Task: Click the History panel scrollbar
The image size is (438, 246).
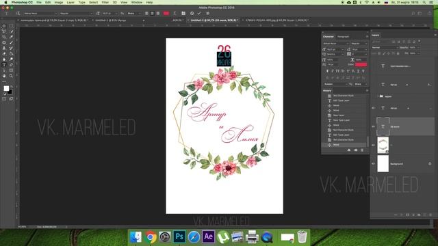Action: (x=368, y=141)
